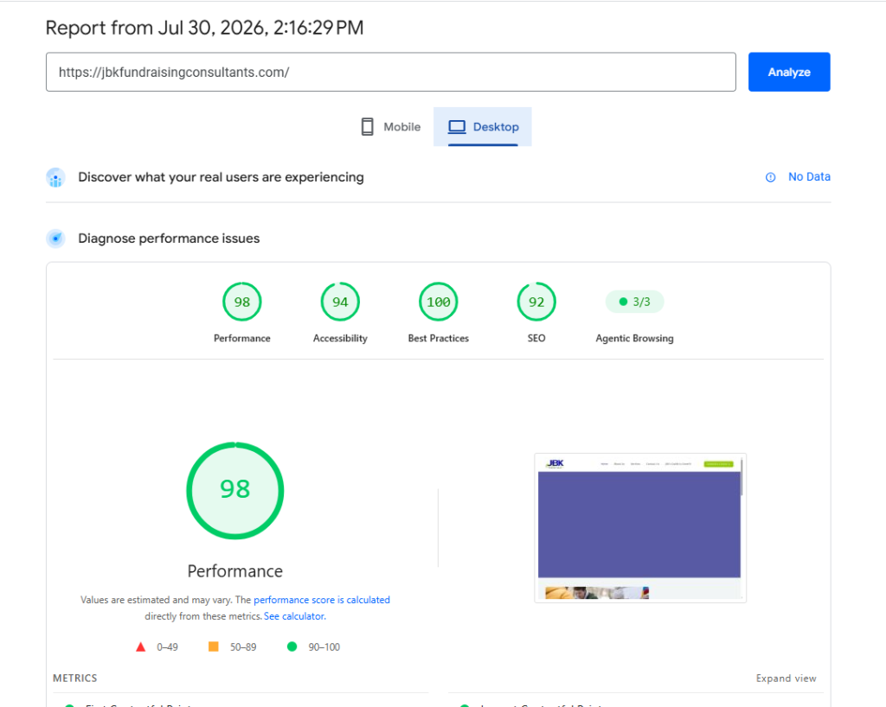This screenshot has height=707, width=886.
Task: Click the report date heading text
Action: (204, 28)
